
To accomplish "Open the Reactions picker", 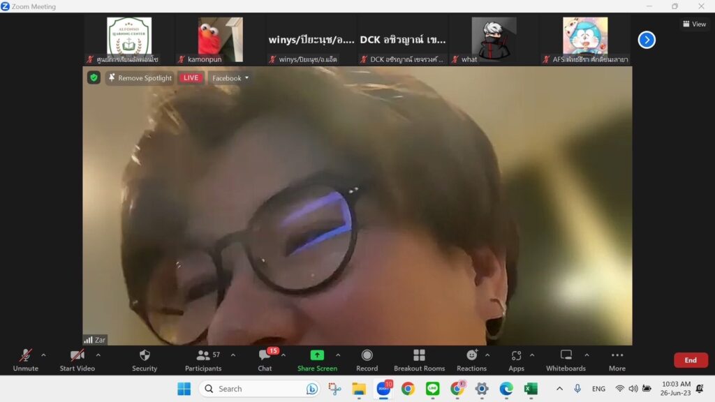I will [x=471, y=359].
